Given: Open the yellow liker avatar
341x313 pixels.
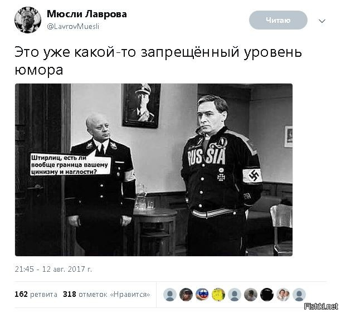Looking at the screenshot, I should coord(218,295).
